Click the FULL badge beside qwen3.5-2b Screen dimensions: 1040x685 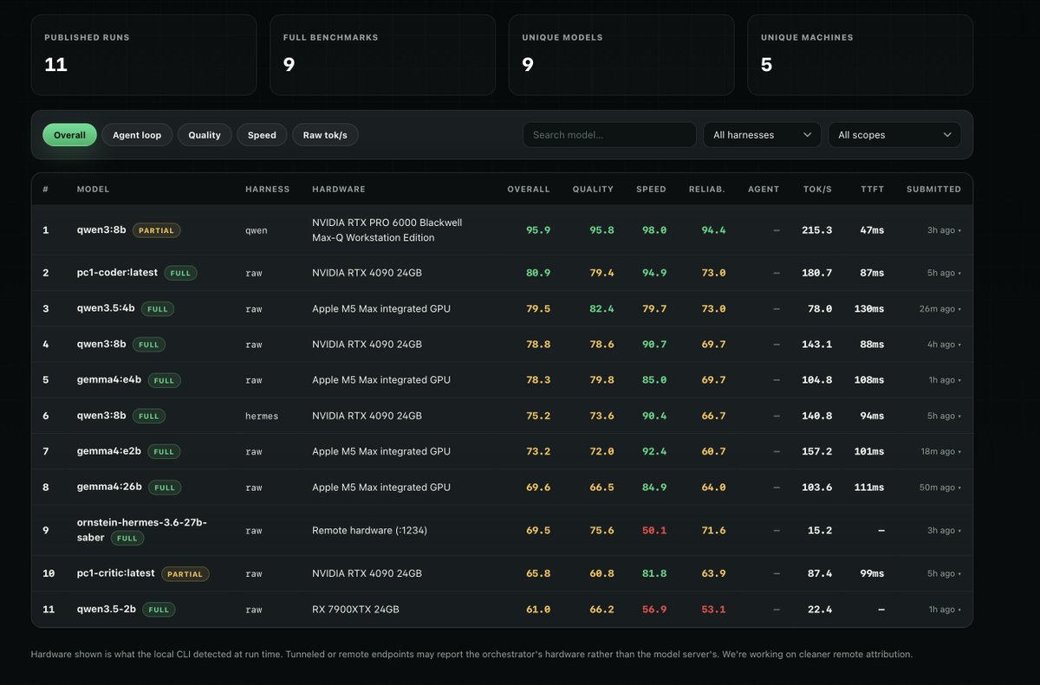tap(159, 610)
